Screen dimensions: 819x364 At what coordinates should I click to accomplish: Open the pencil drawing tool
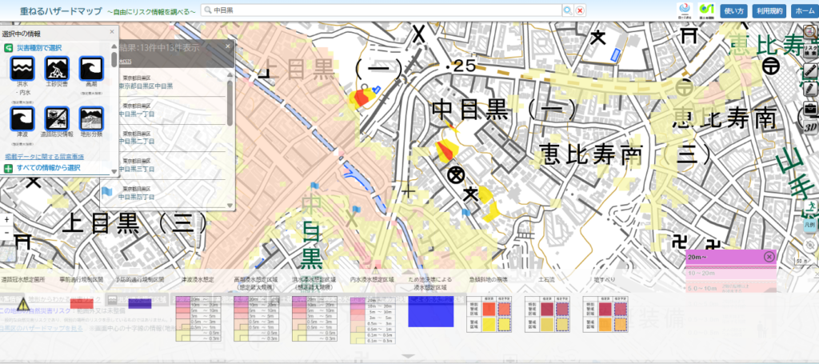810,88
